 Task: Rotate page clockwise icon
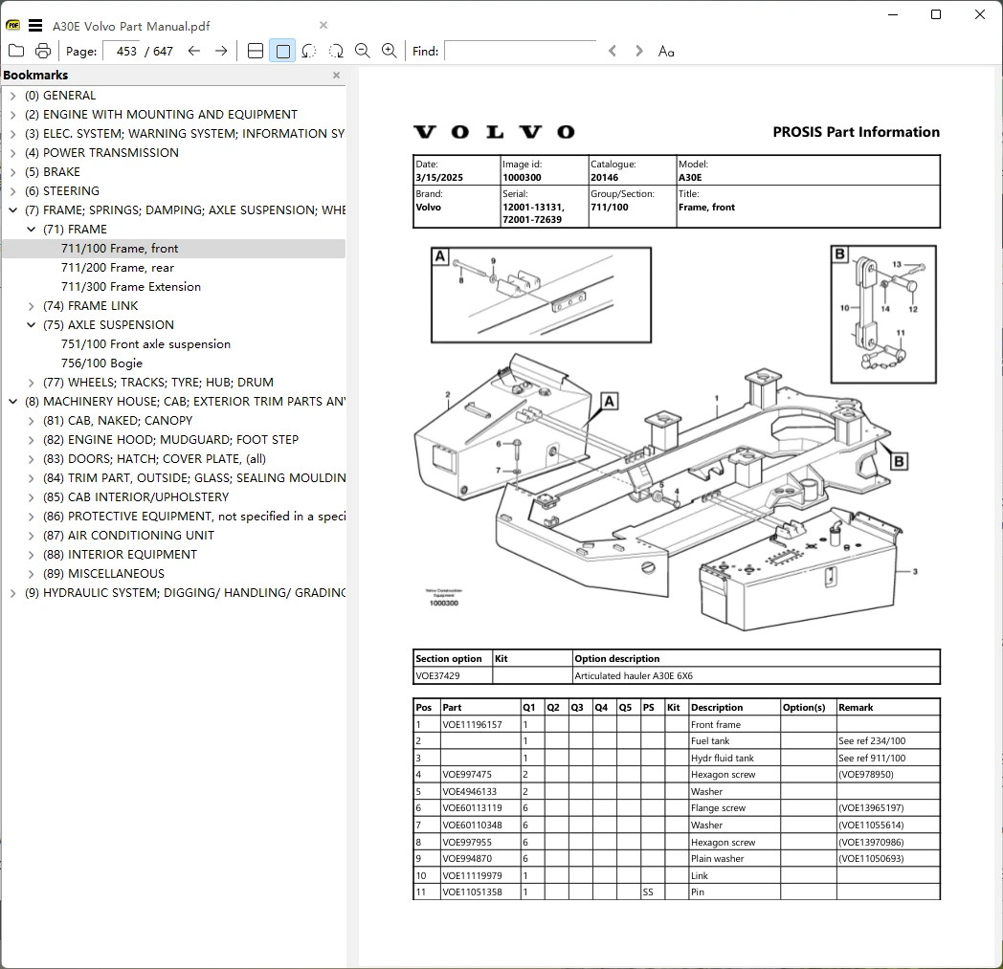coord(336,51)
